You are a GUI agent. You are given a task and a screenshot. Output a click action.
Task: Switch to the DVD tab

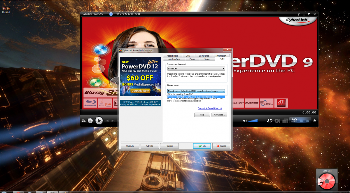[188, 56]
